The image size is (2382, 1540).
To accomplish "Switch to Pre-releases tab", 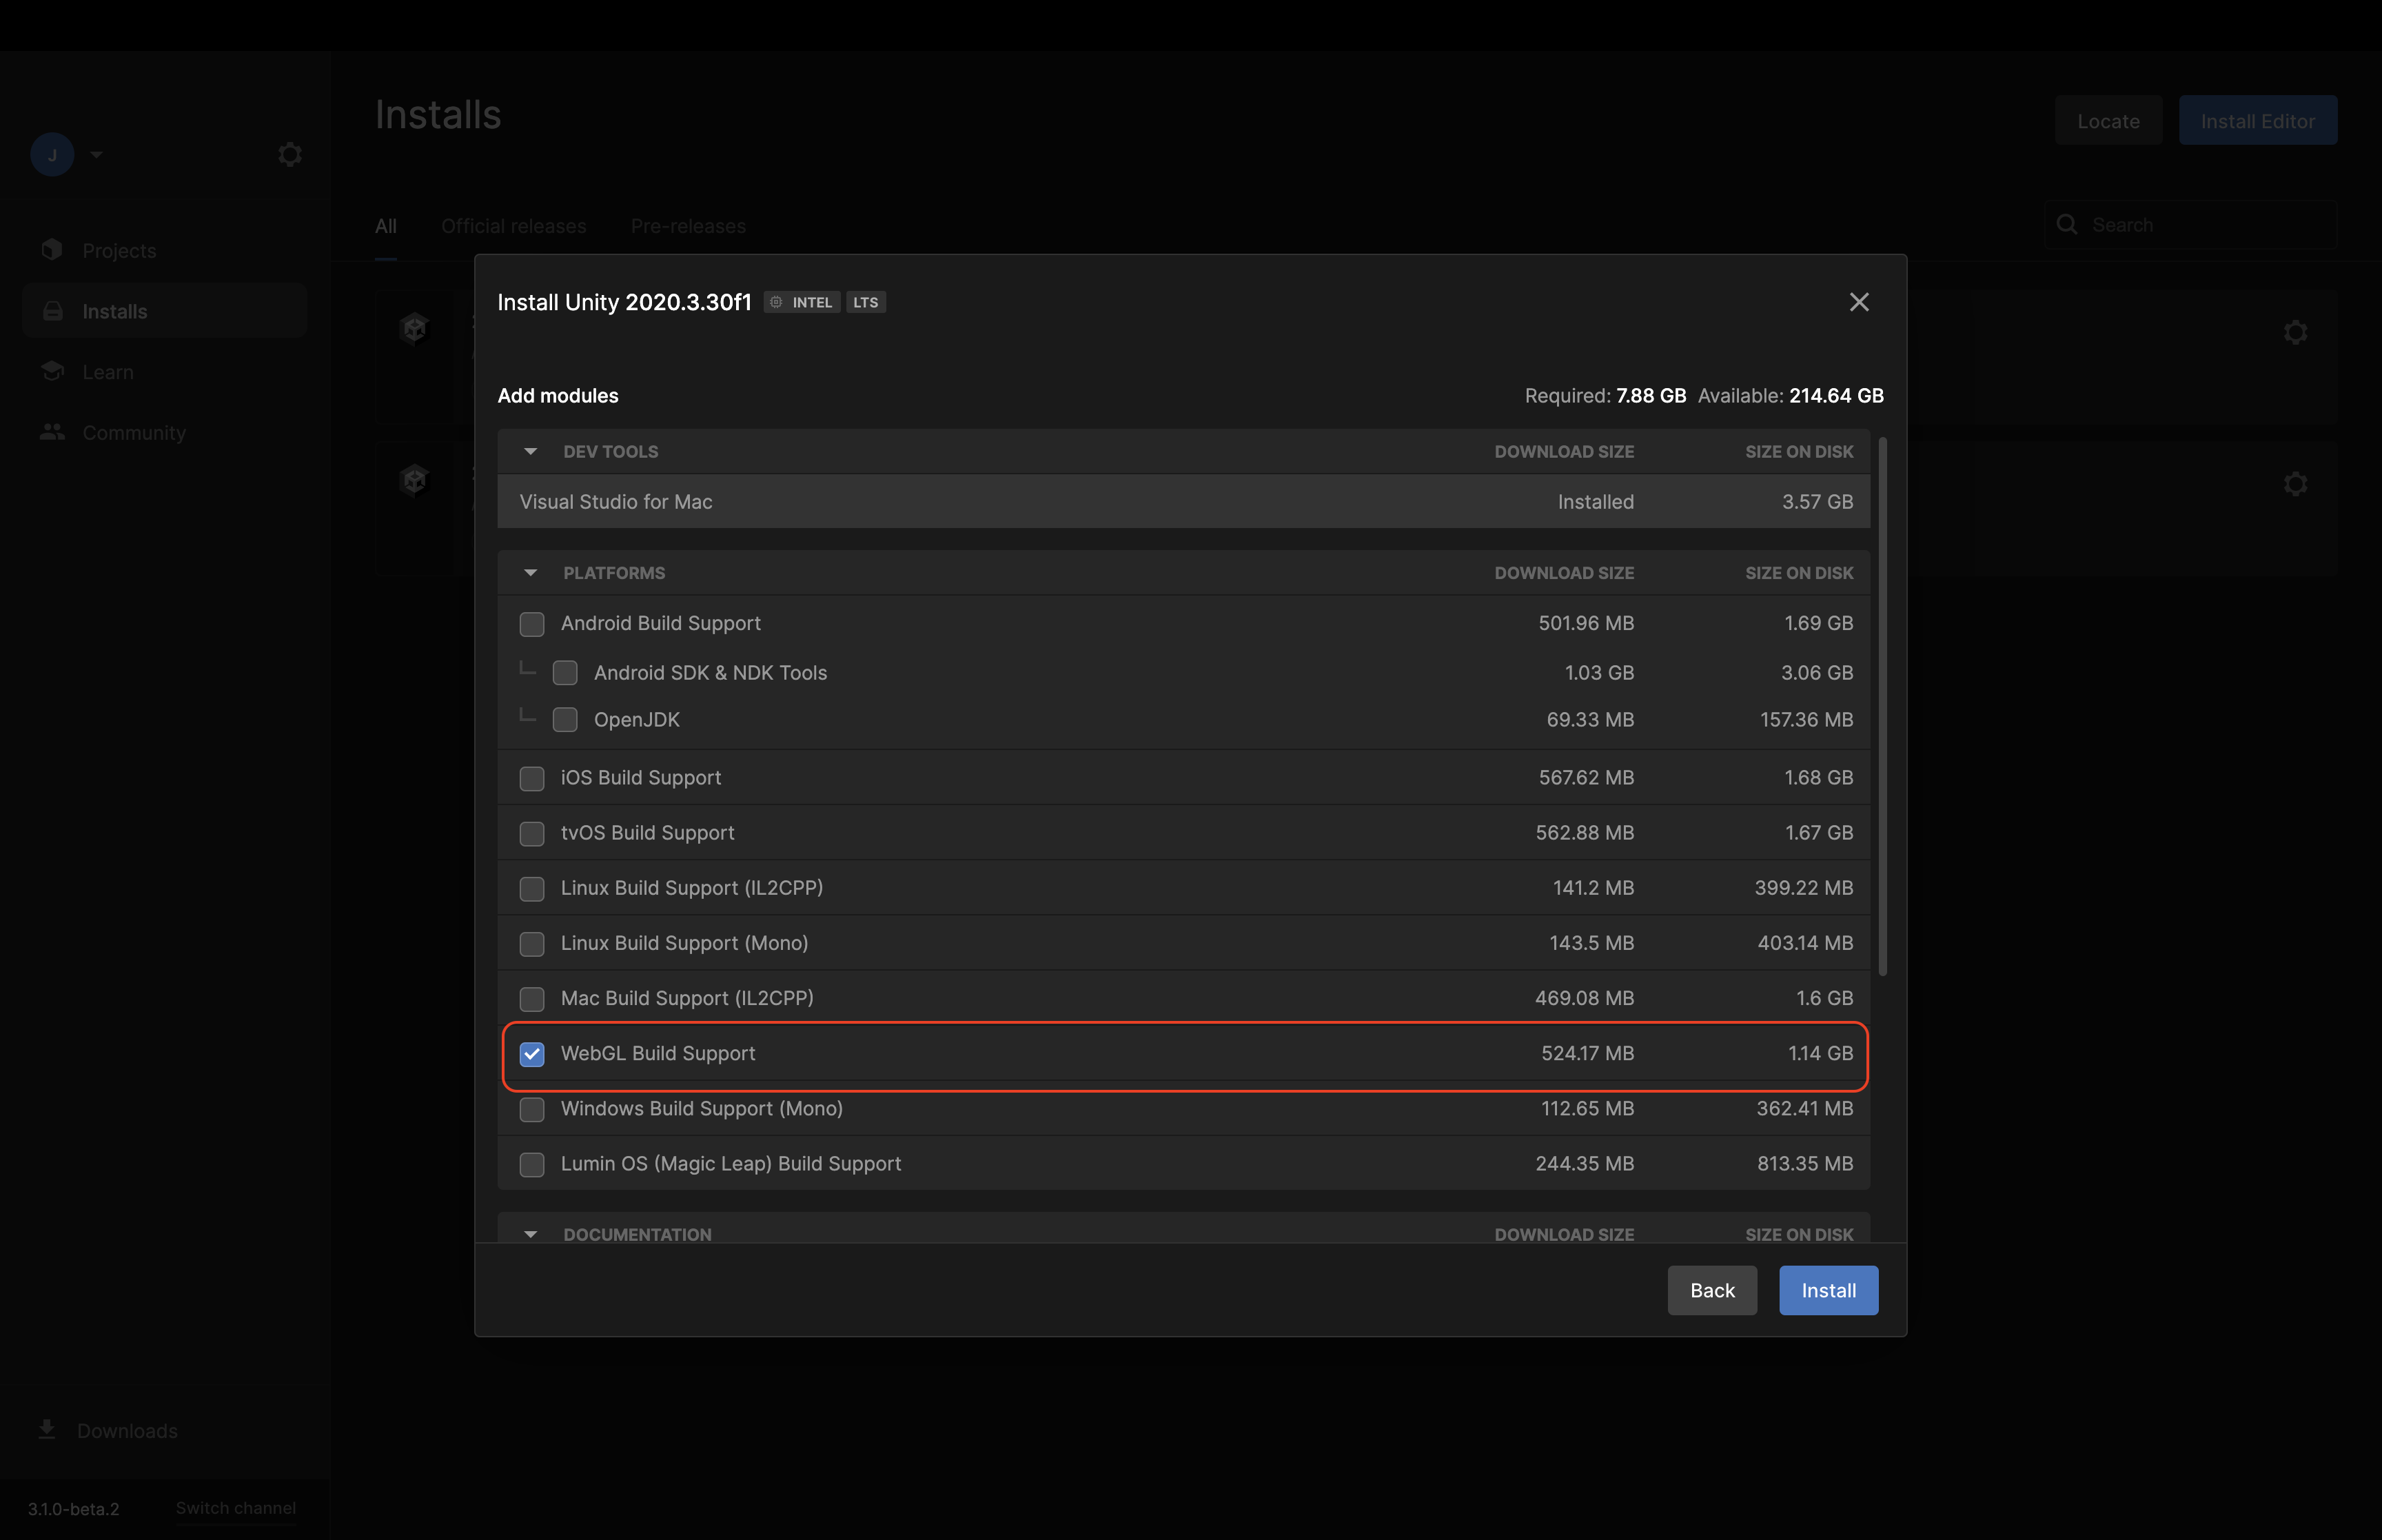I will [688, 226].
